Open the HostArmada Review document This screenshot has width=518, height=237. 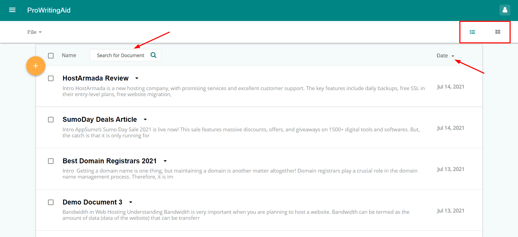[x=96, y=78]
